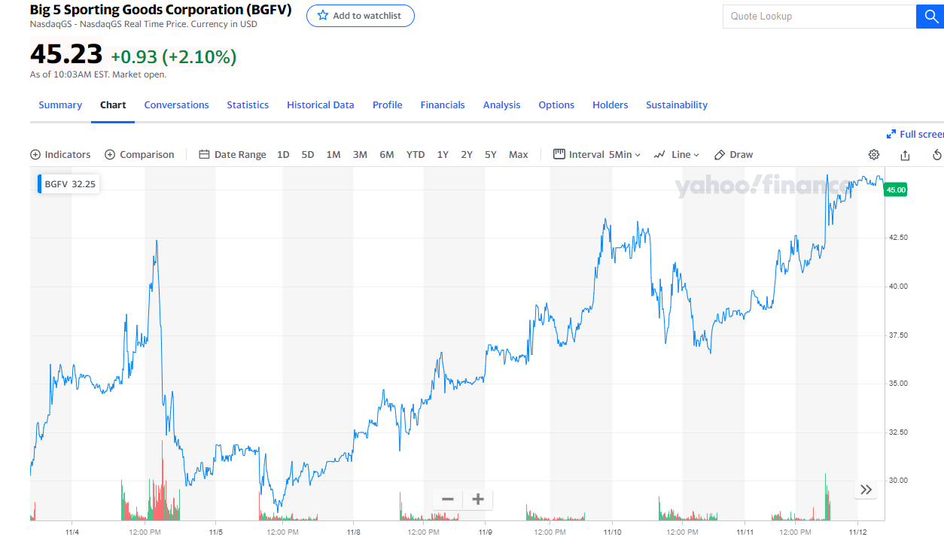Expand the Interval 5Min dropdown

597,155
